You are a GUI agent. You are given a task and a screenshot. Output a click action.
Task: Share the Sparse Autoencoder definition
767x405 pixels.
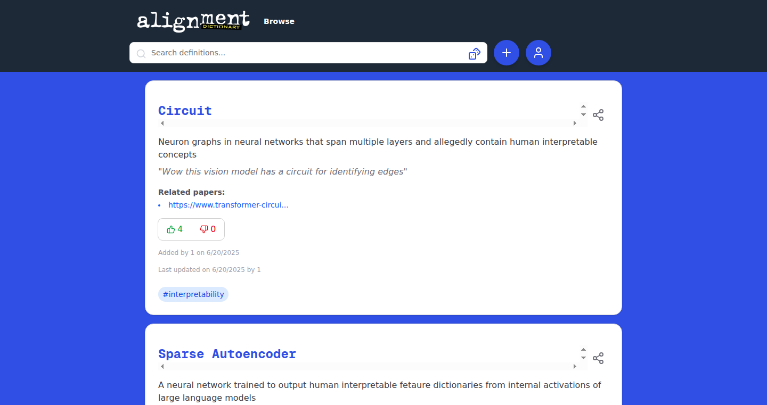pyautogui.click(x=598, y=358)
